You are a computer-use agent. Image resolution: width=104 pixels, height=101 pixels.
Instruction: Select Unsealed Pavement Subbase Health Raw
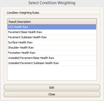pyautogui.click(x=52, y=63)
